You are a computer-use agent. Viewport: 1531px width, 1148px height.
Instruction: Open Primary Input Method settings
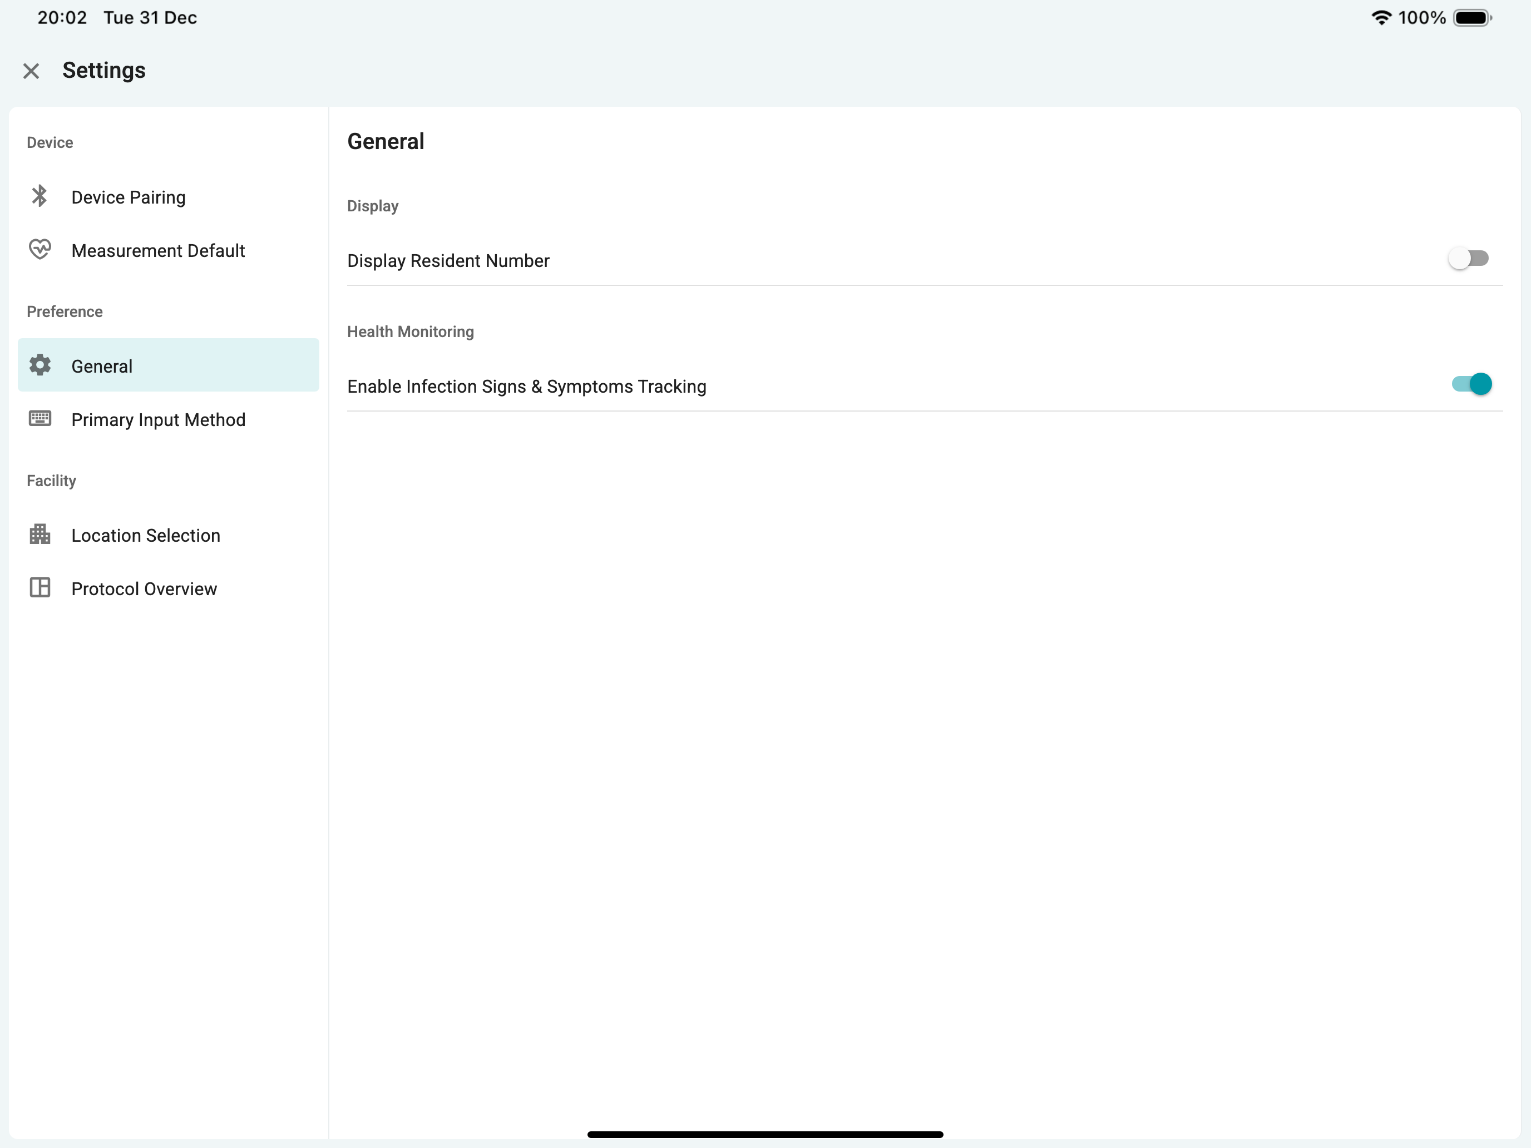168,419
